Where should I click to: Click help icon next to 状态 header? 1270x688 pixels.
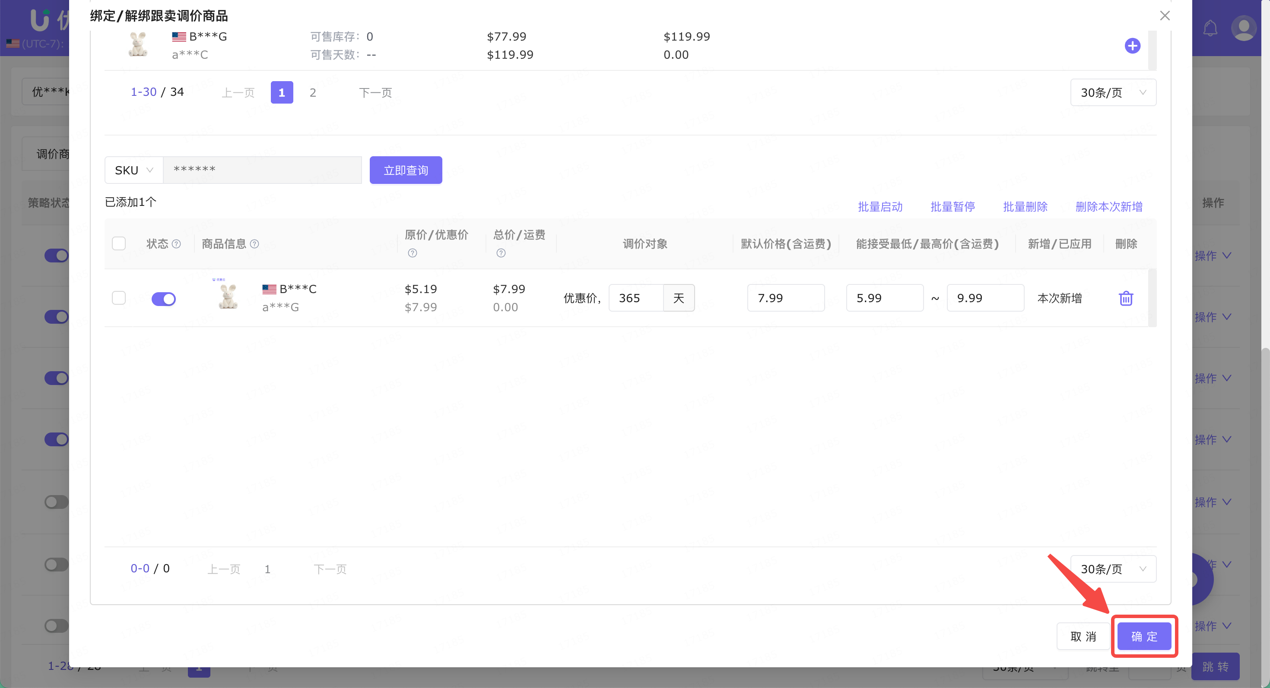coord(176,244)
